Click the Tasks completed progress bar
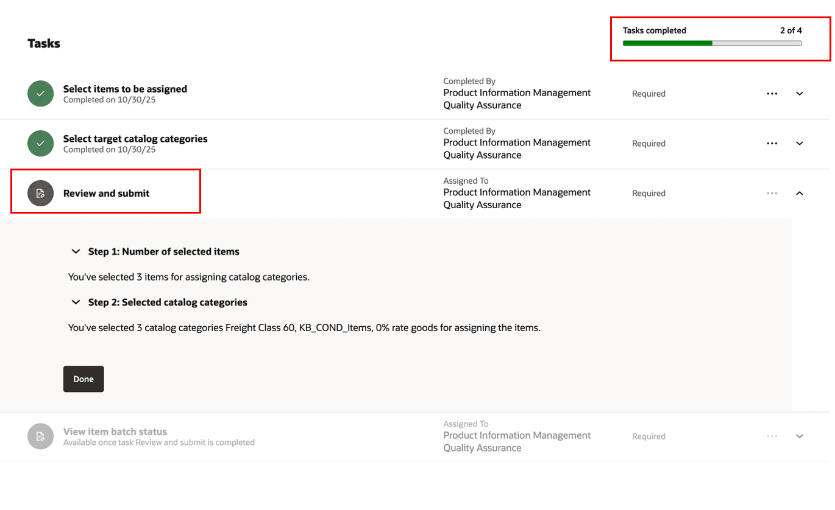Screen dimensions: 835x510 (x=712, y=43)
